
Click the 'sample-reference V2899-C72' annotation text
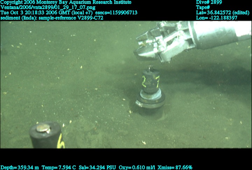(71, 18)
